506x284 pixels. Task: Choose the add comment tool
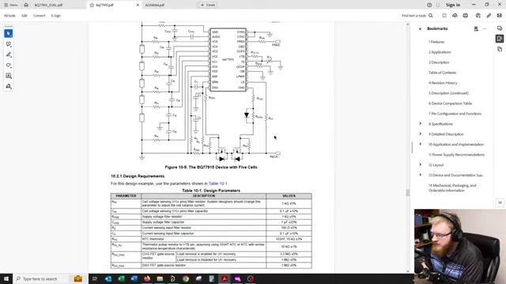click(x=9, y=44)
